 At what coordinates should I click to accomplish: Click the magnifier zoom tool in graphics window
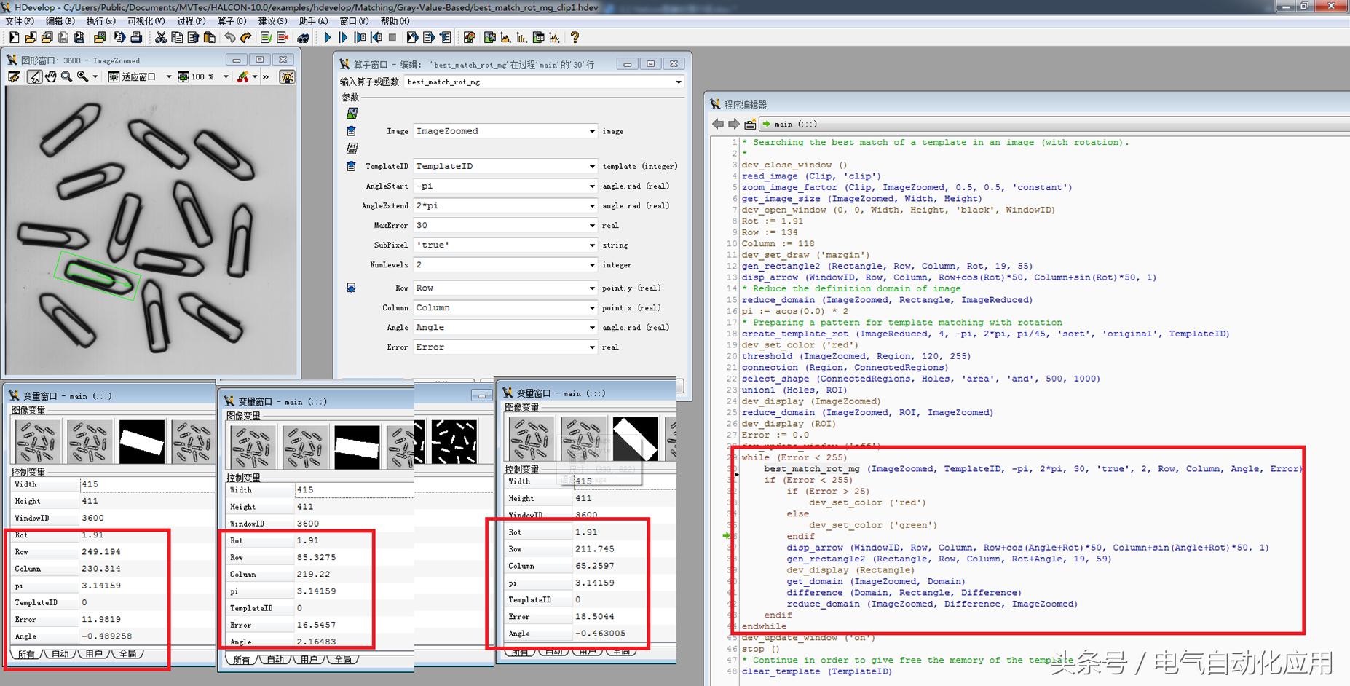(x=66, y=76)
